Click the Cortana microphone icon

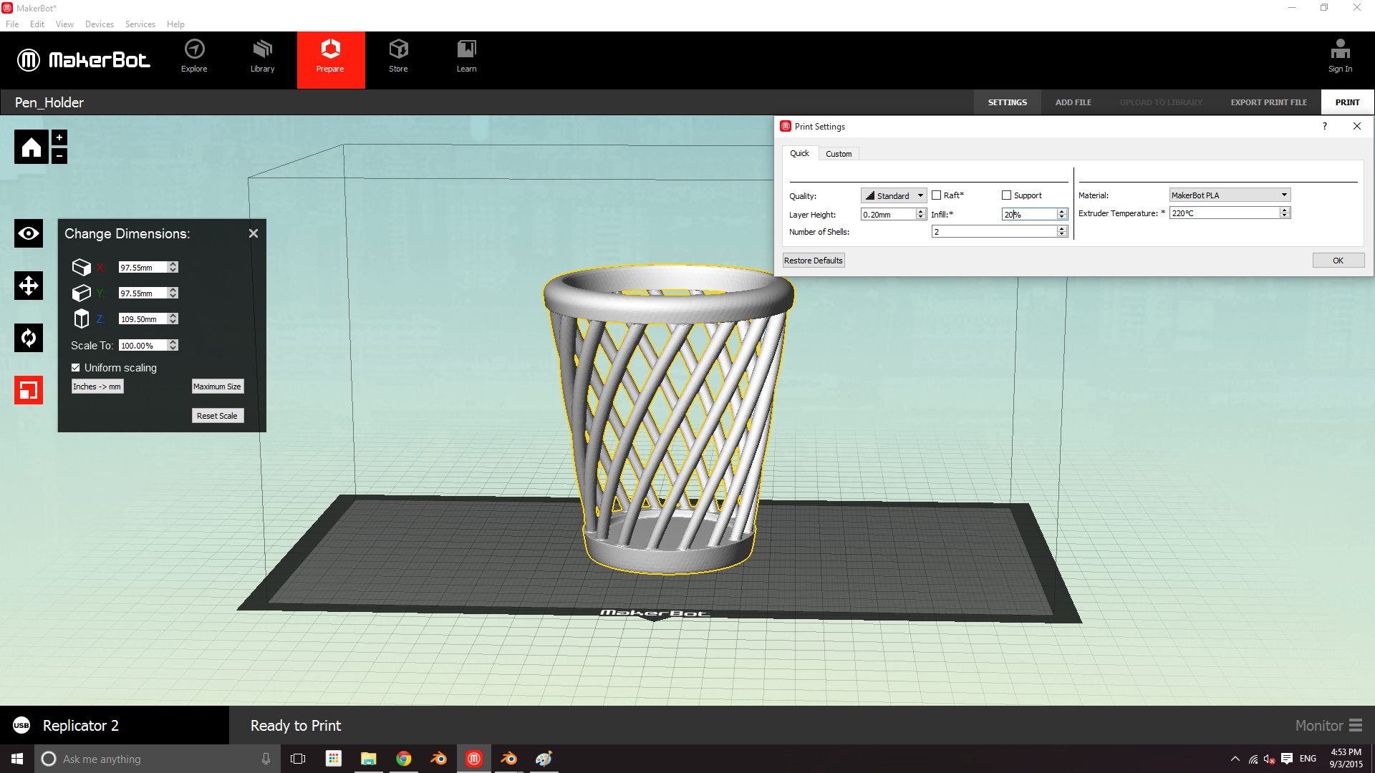266,759
